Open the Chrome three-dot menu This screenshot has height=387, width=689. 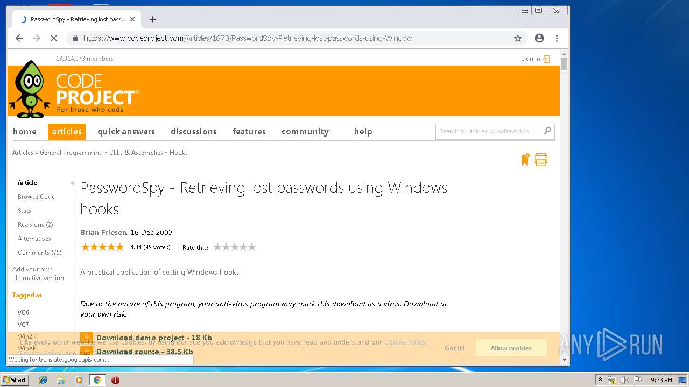(x=557, y=38)
